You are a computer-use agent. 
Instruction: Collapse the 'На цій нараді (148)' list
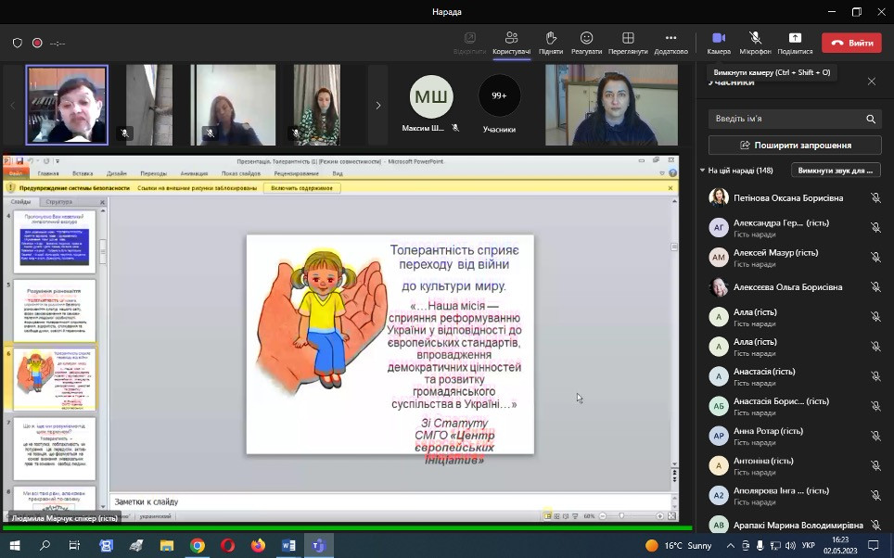[703, 171]
